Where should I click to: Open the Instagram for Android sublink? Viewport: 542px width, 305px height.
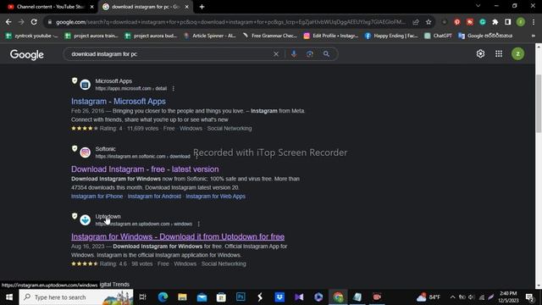pyautogui.click(x=154, y=196)
